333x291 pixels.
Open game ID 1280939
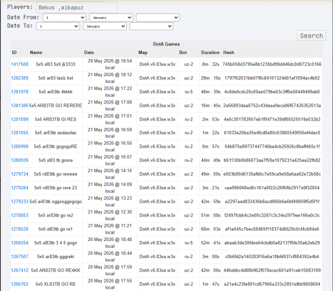point(19,160)
